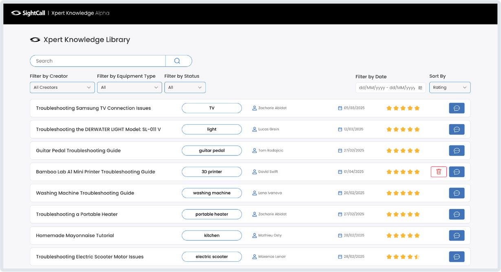Click the SightCall logo in header
The height and width of the screenshot is (272, 501).
[x=28, y=13]
